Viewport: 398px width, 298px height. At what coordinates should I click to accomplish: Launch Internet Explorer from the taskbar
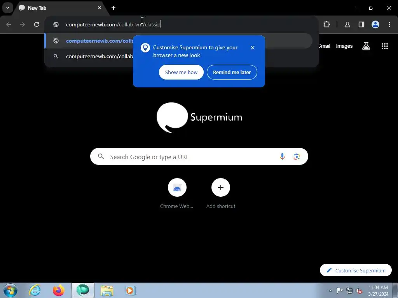tap(35, 290)
